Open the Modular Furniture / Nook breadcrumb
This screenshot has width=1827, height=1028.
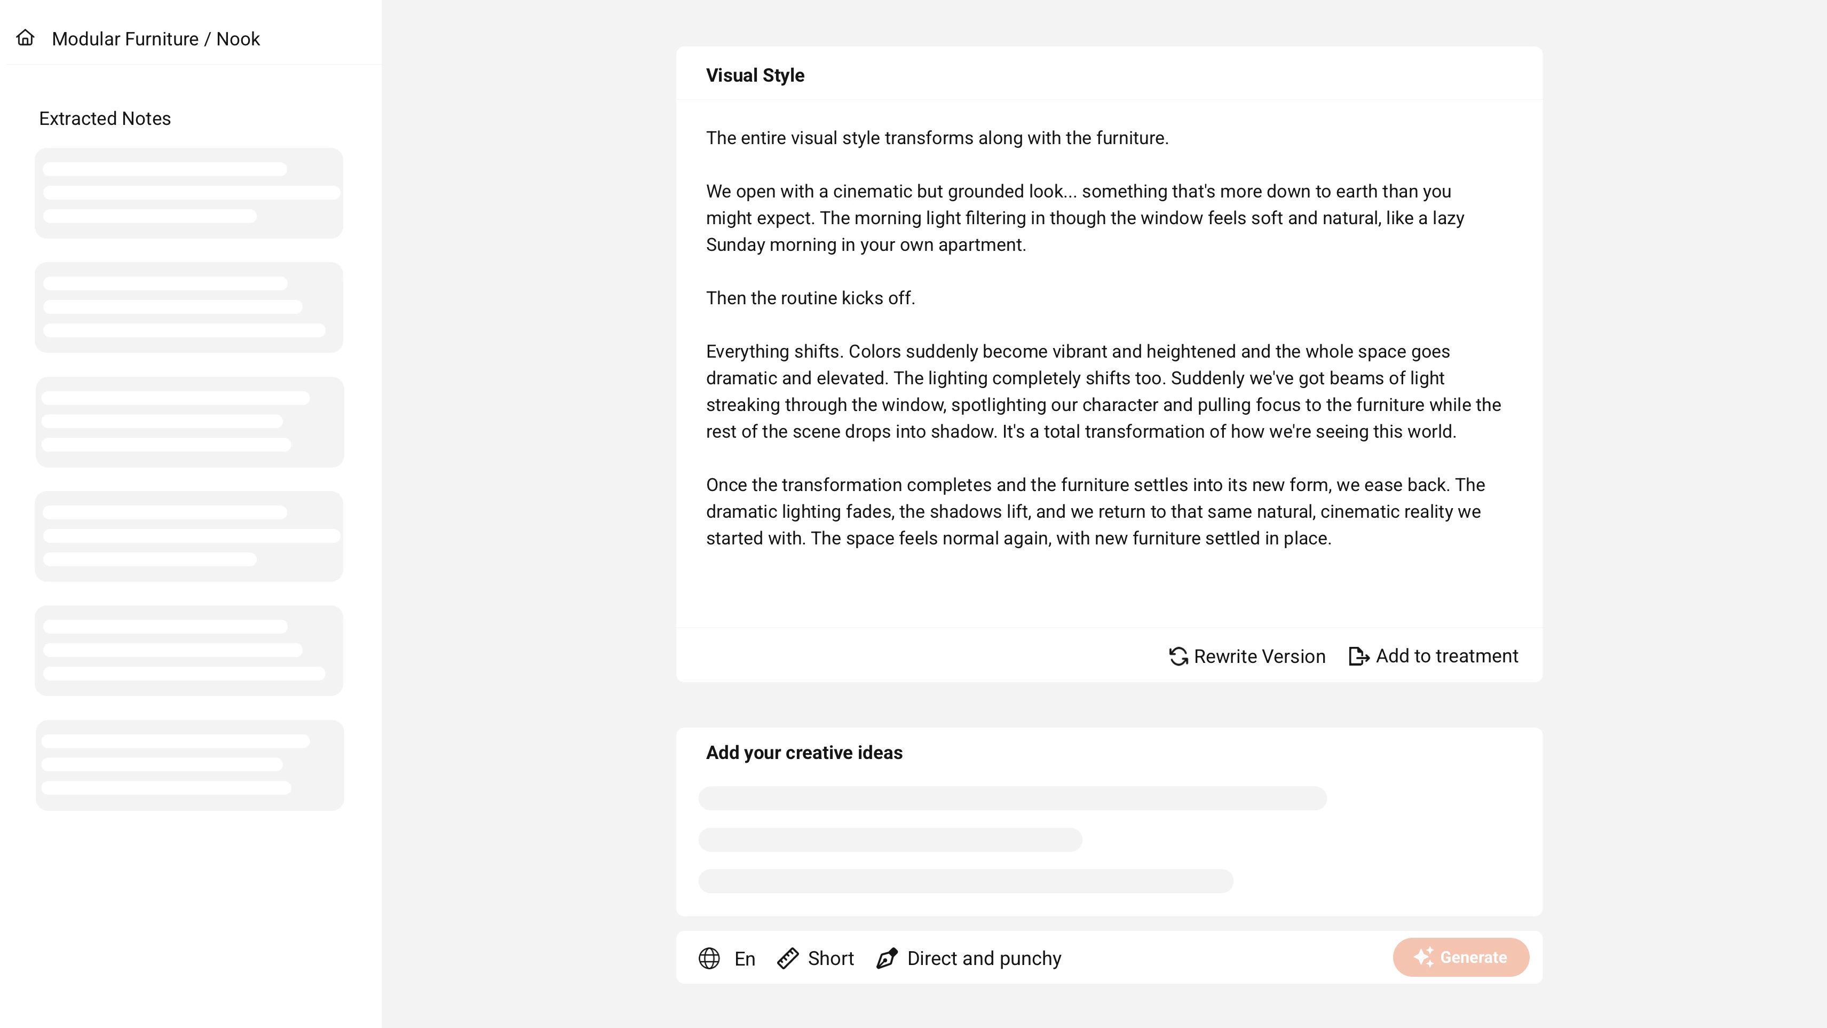(156, 39)
